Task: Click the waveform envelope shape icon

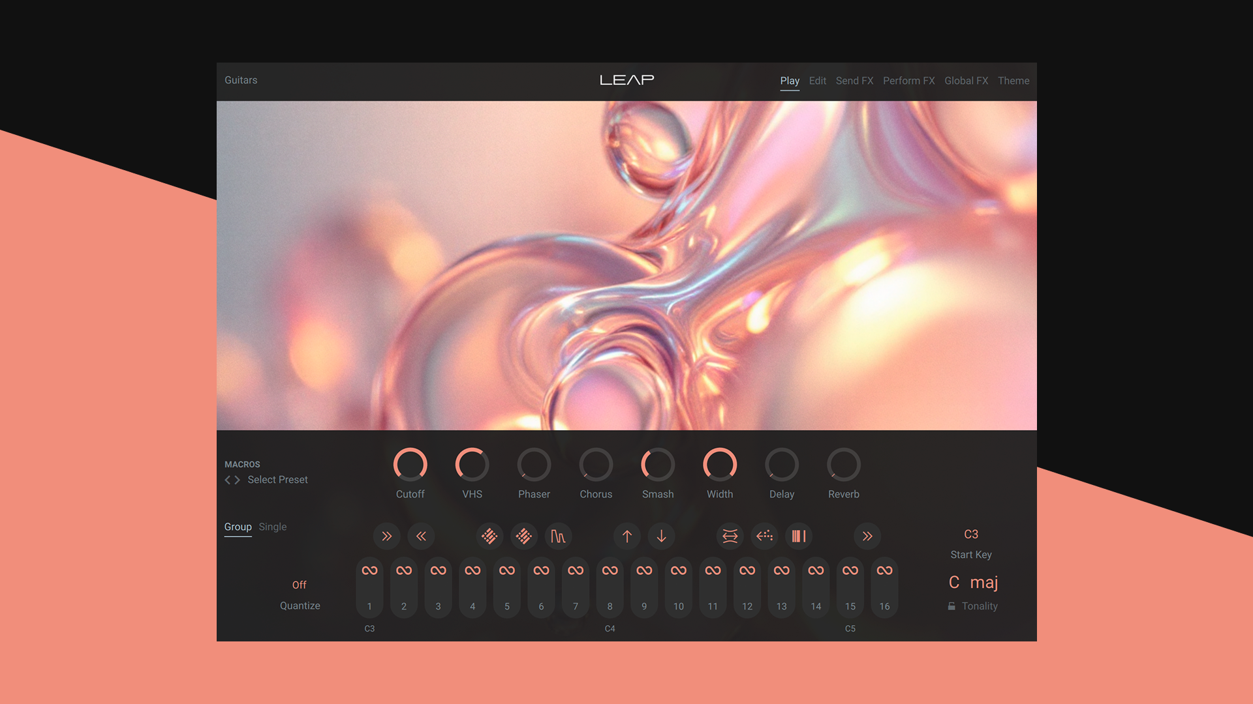Action: [x=559, y=536]
